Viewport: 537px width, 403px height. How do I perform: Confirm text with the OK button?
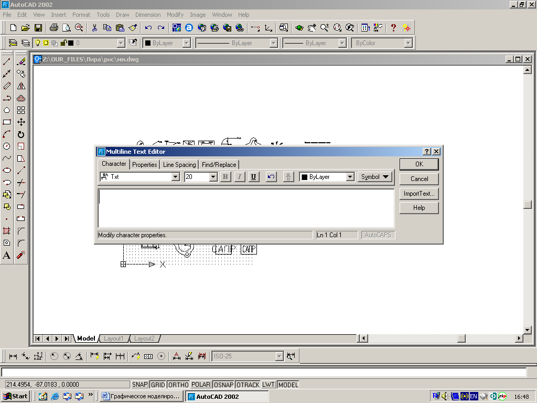coord(419,164)
